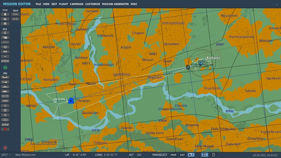Open the MISSION GENERATOR menu
Viewport: 281px width, 158px height.
pyautogui.click(x=115, y=4)
